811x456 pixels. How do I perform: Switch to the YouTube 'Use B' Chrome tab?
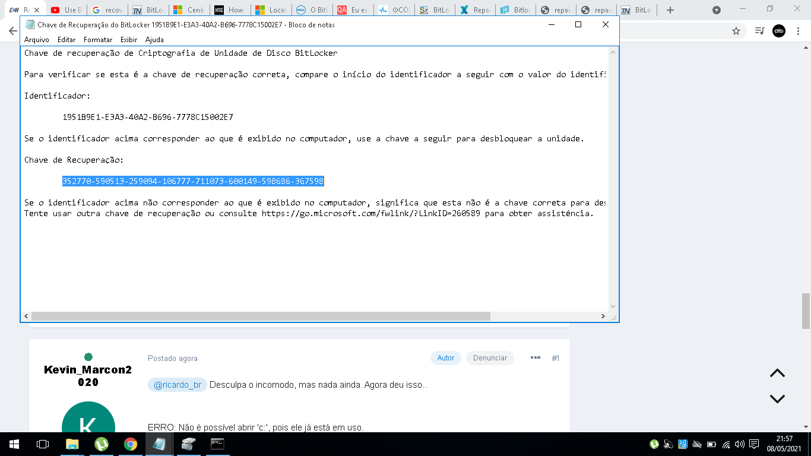click(x=66, y=10)
